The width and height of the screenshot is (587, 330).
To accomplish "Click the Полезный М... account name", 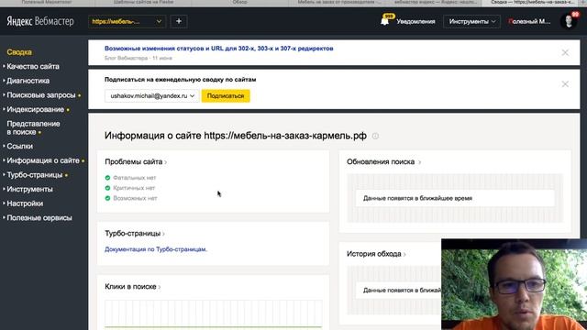I will pyautogui.click(x=529, y=22).
